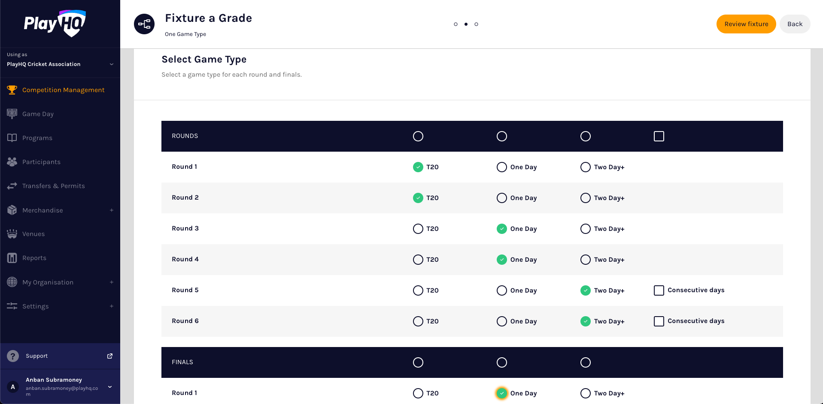Click the PlayHQ logo
The width and height of the screenshot is (823, 404).
(55, 24)
